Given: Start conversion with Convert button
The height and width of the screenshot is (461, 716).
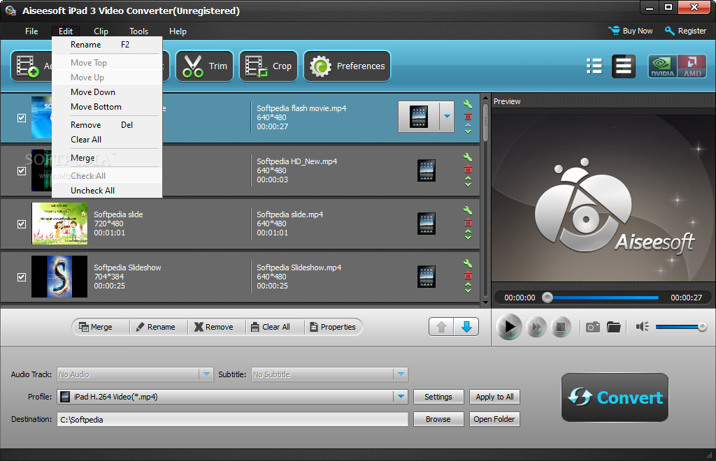Looking at the screenshot, I should point(615,397).
